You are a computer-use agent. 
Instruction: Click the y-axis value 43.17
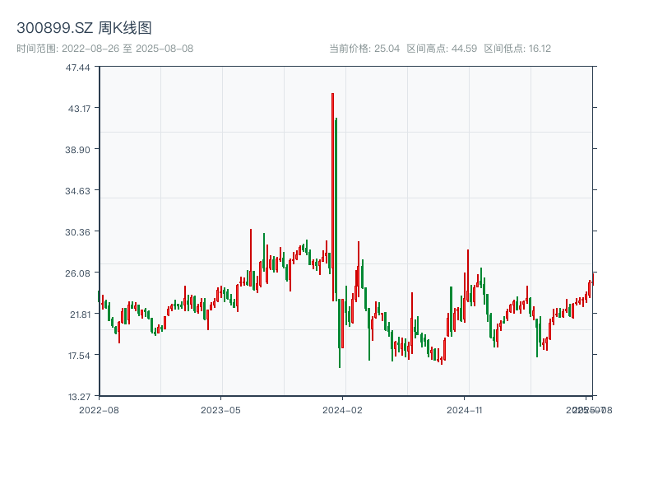pyautogui.click(x=79, y=109)
